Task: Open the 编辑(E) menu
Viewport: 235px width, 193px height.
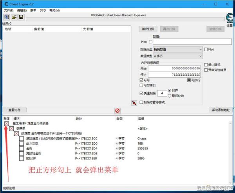Action: [x=22, y=11]
